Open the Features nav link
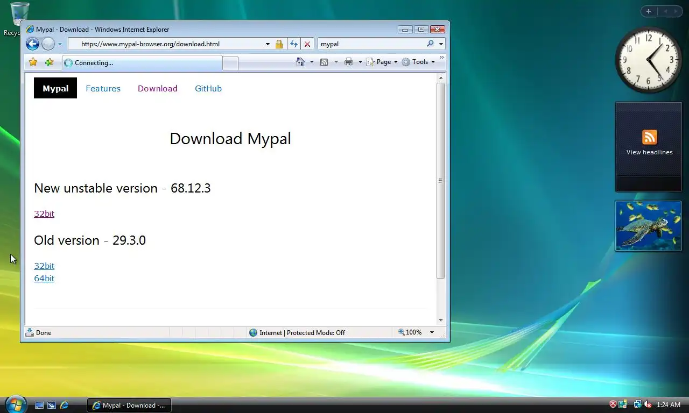Viewport: 689px width, 413px height. click(x=103, y=88)
